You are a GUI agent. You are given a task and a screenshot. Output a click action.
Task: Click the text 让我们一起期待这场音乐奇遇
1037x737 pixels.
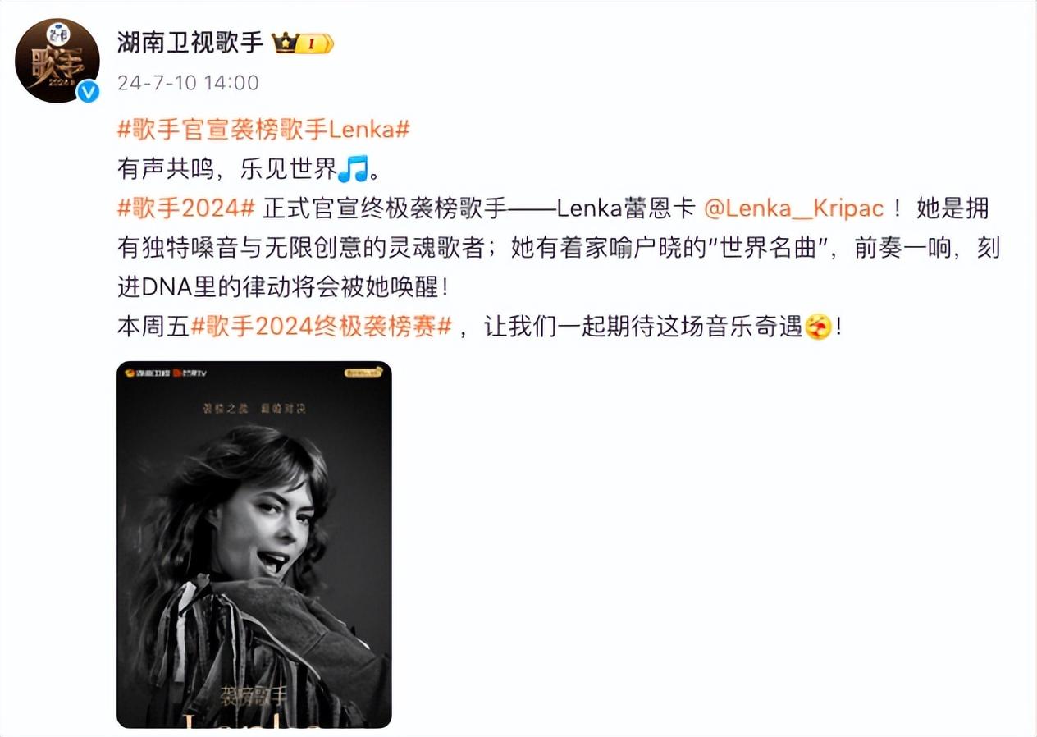pyautogui.click(x=642, y=327)
